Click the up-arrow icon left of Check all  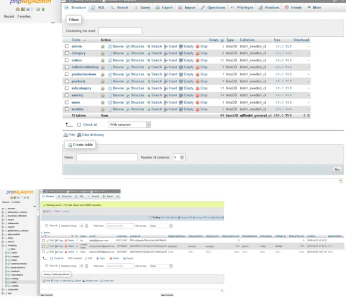(x=69, y=124)
